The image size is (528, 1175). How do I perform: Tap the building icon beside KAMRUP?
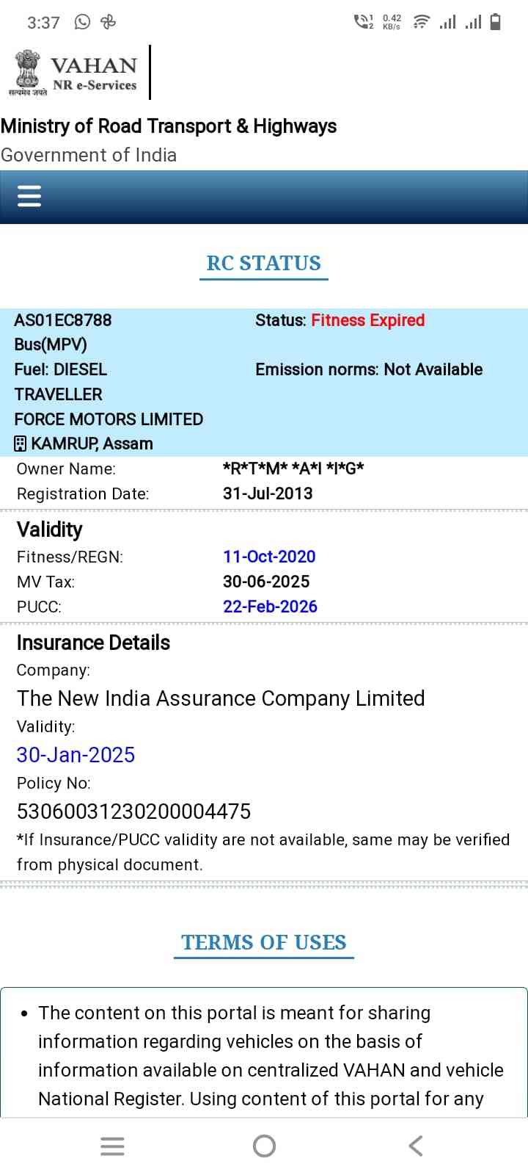pyautogui.click(x=21, y=444)
